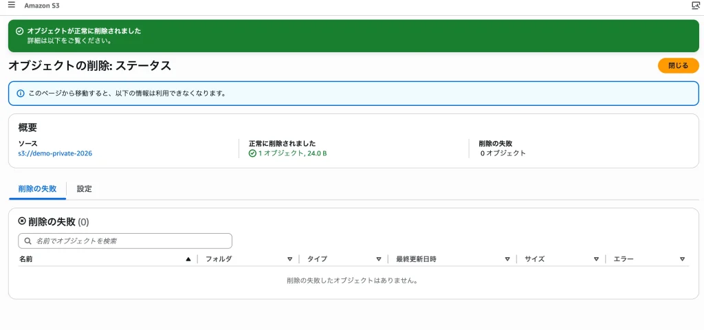This screenshot has height=330, width=704.
Task: Sort by フォルダ column using its arrow
Action: 289,259
